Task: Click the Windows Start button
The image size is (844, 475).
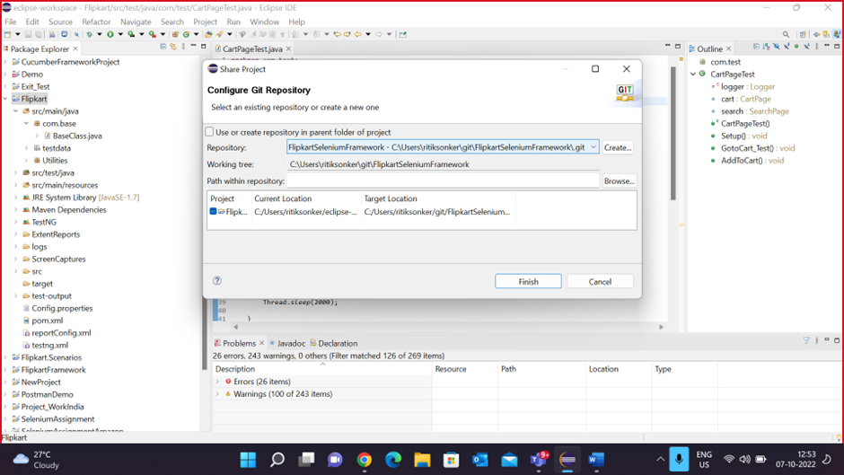Action: [x=248, y=460]
